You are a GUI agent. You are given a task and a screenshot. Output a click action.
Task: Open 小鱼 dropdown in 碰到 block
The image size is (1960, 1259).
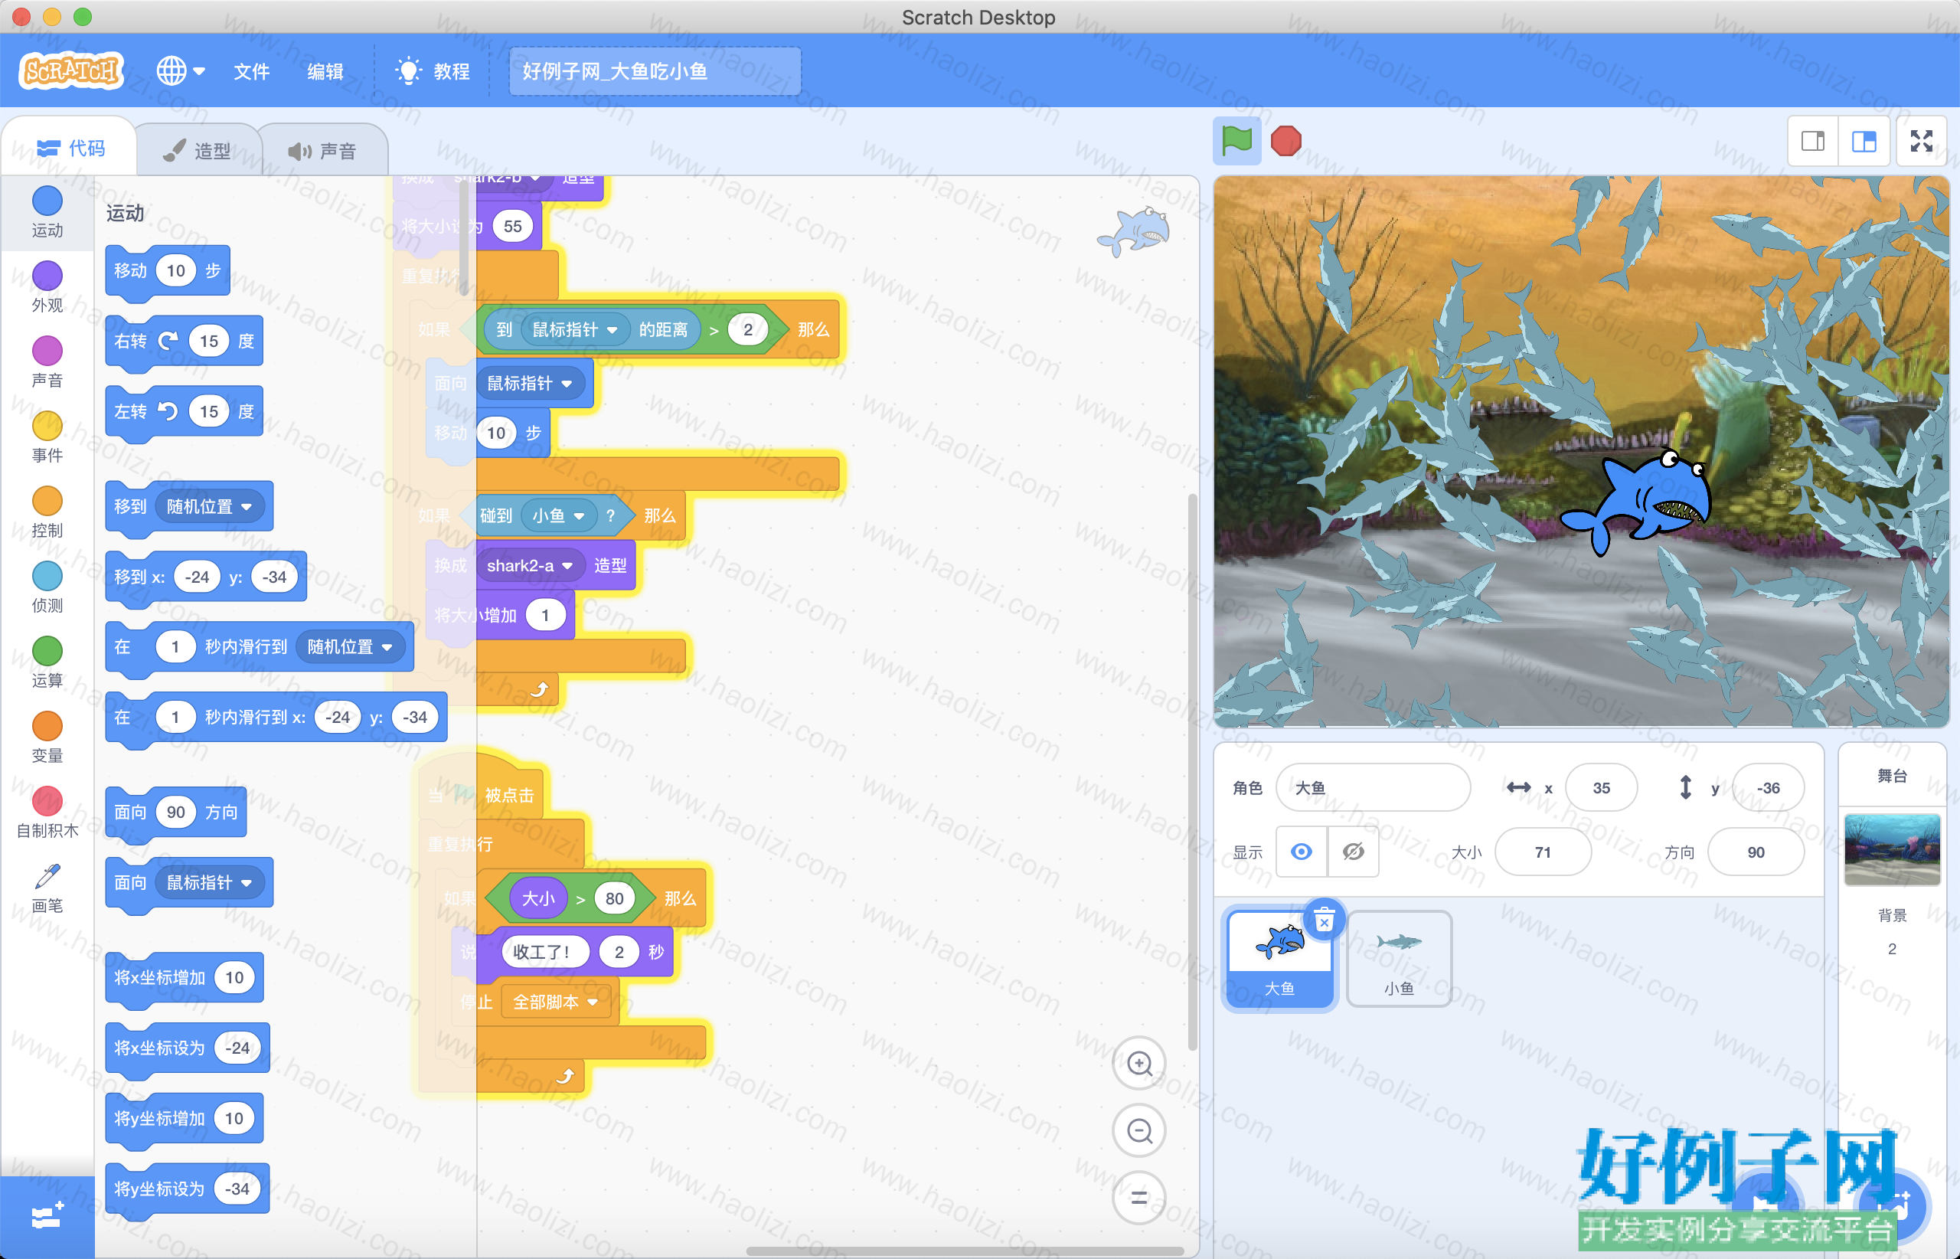557,515
